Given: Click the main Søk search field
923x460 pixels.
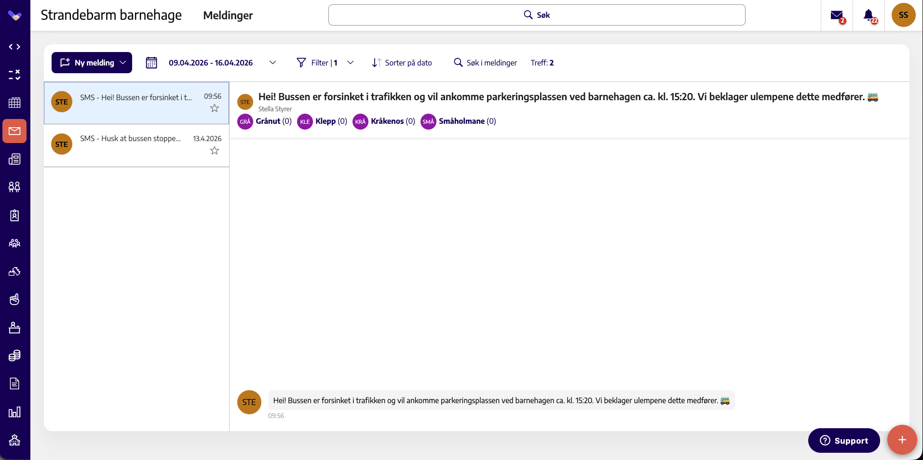Looking at the screenshot, I should [537, 15].
